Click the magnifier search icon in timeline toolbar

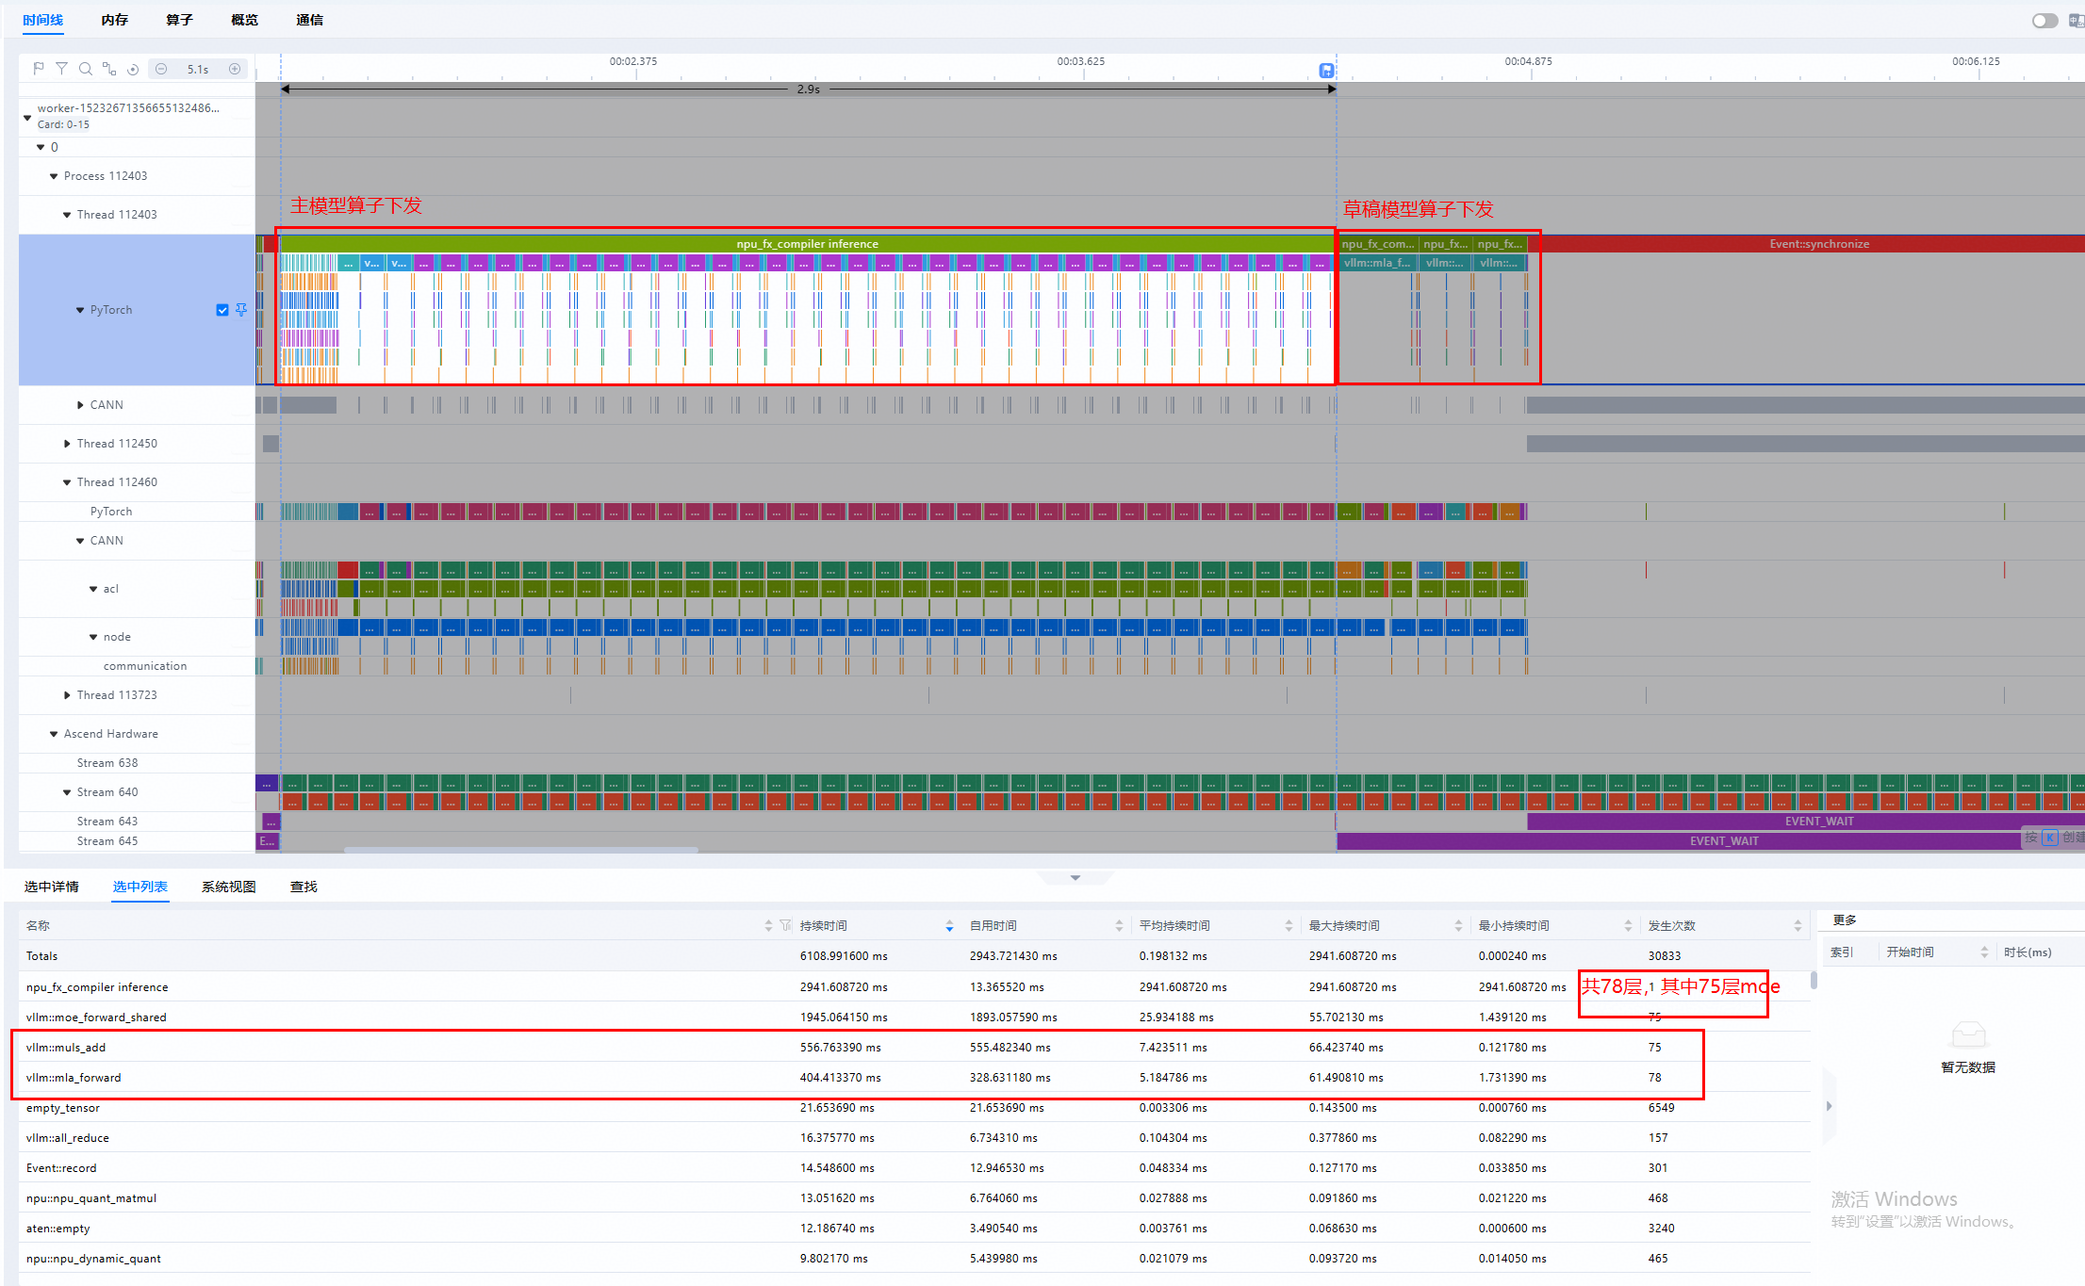coord(85,69)
